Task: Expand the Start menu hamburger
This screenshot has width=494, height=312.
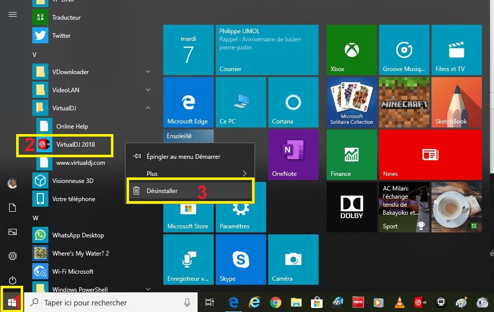Action: click(13, 15)
